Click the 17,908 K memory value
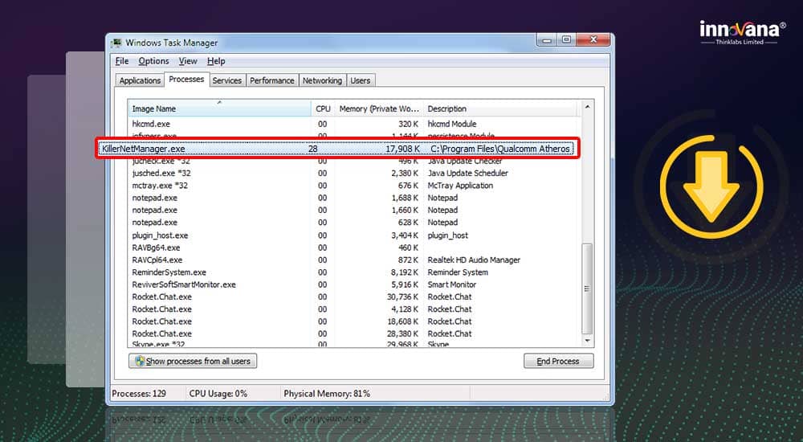Screen dimensions: 803x442 click(x=402, y=149)
